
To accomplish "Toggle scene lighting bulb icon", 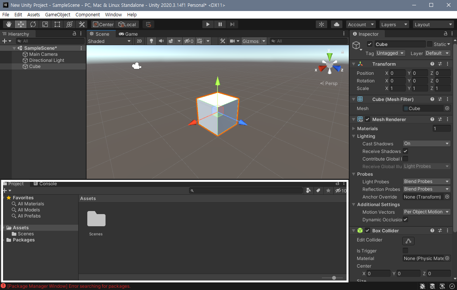I will click(x=151, y=41).
